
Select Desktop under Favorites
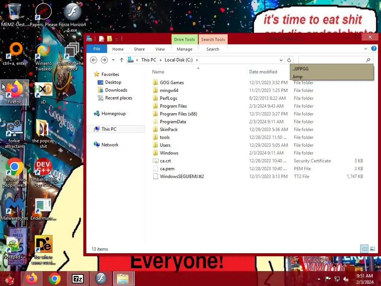(113, 82)
